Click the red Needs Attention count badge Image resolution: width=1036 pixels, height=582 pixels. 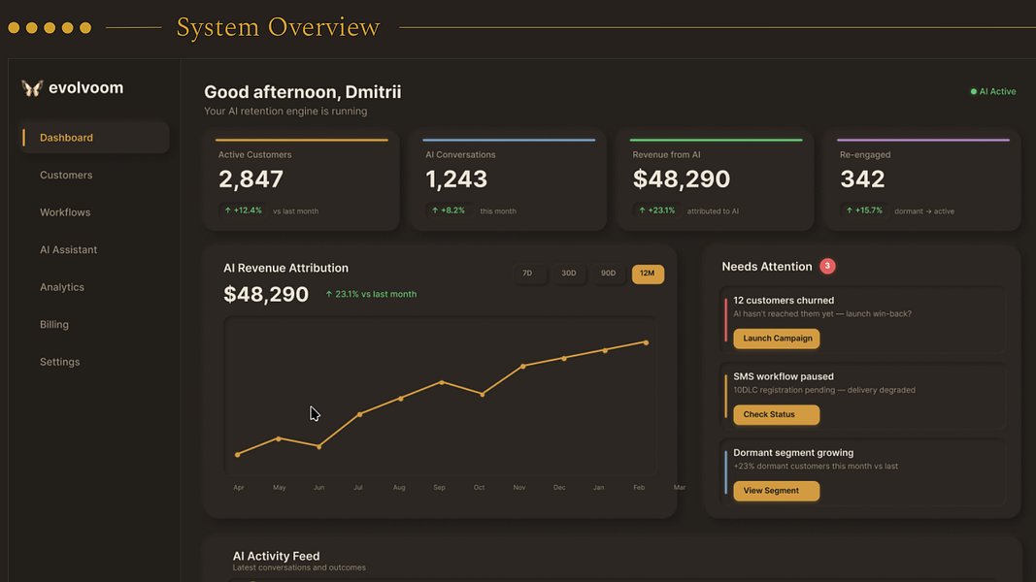827,266
